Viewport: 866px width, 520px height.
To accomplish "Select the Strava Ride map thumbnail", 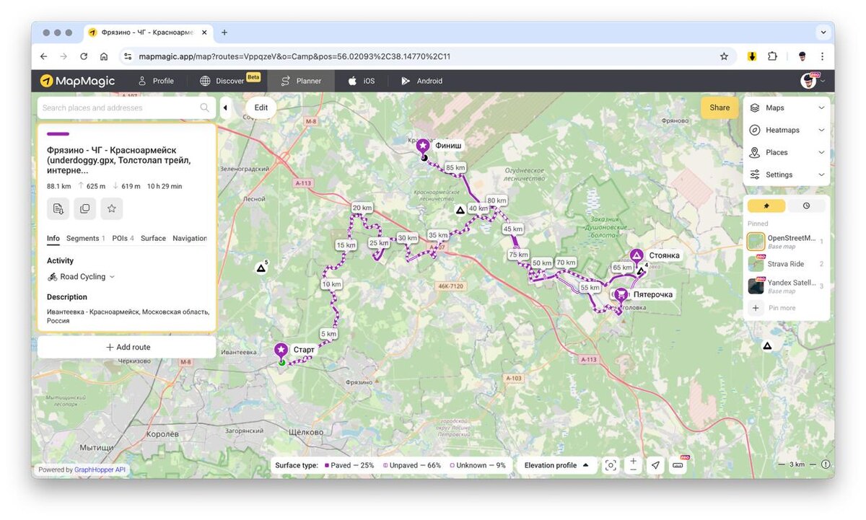I will pos(756,264).
